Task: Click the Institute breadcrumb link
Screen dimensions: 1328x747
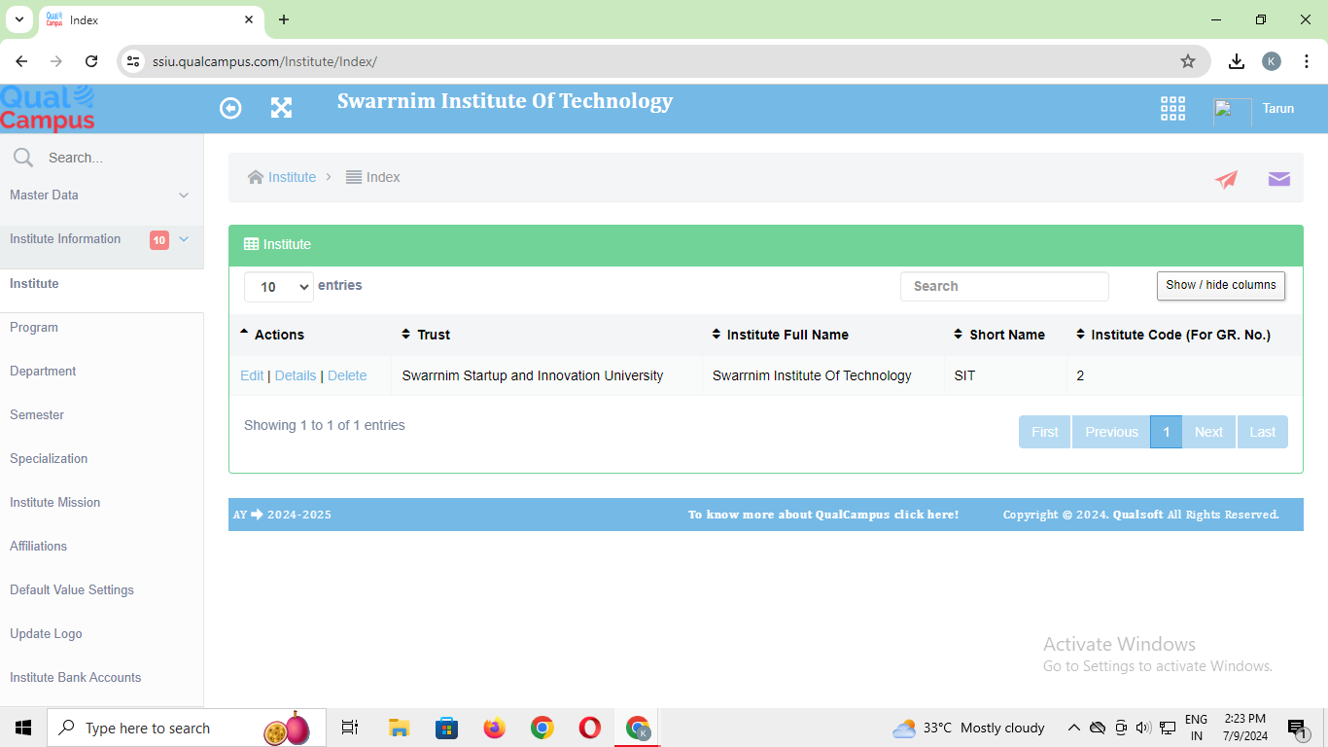Action: 292,177
